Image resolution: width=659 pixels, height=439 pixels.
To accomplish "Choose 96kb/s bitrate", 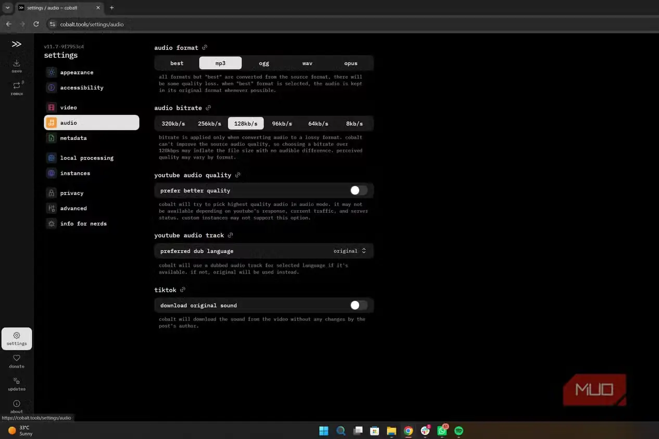I will tap(282, 123).
